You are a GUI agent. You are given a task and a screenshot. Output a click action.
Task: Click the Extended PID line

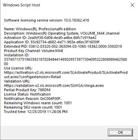pos(63,46)
